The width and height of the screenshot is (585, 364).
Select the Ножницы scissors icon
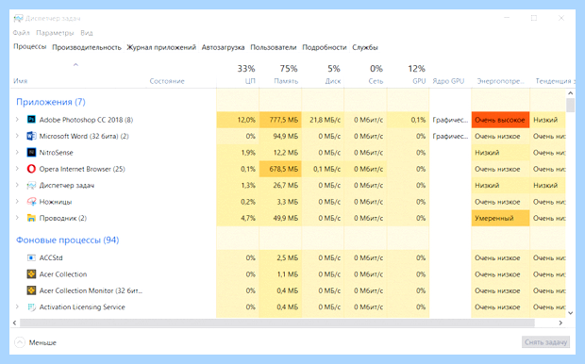coord(31,202)
